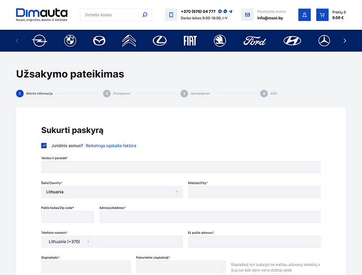Focus the Pakartokite slaptažodį field
This screenshot has width=362, height=275.
181,267
